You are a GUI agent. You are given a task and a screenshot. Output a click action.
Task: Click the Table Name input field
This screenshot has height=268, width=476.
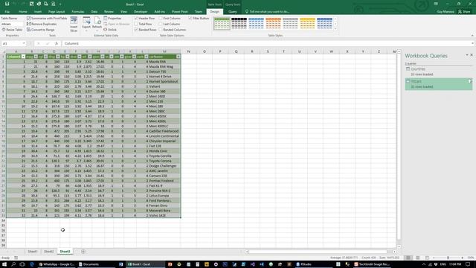[12, 24]
